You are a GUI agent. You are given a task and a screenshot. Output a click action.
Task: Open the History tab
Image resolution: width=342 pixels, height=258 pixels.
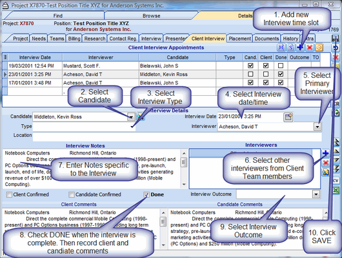290,39
